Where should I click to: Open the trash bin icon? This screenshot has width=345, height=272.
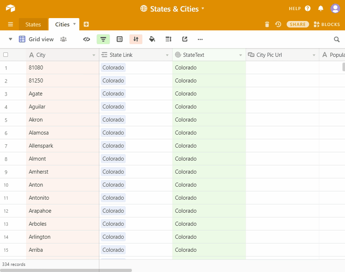click(267, 24)
